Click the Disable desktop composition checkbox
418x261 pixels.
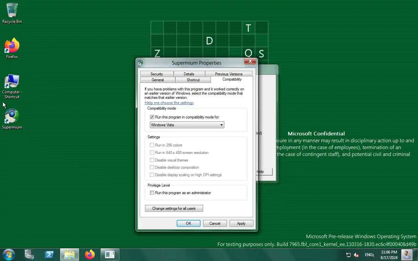point(152,167)
